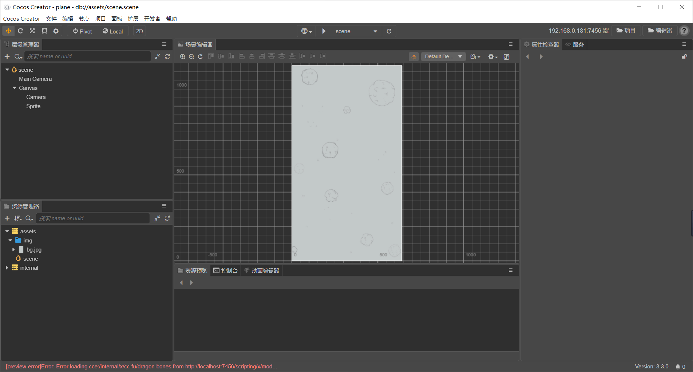The width and height of the screenshot is (693, 372).
Task: Expand the bg.jpg asset
Action: (13, 249)
